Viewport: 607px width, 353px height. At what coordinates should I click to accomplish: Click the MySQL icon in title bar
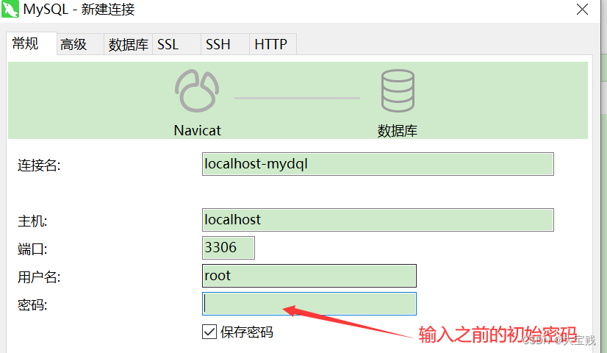tap(11, 10)
